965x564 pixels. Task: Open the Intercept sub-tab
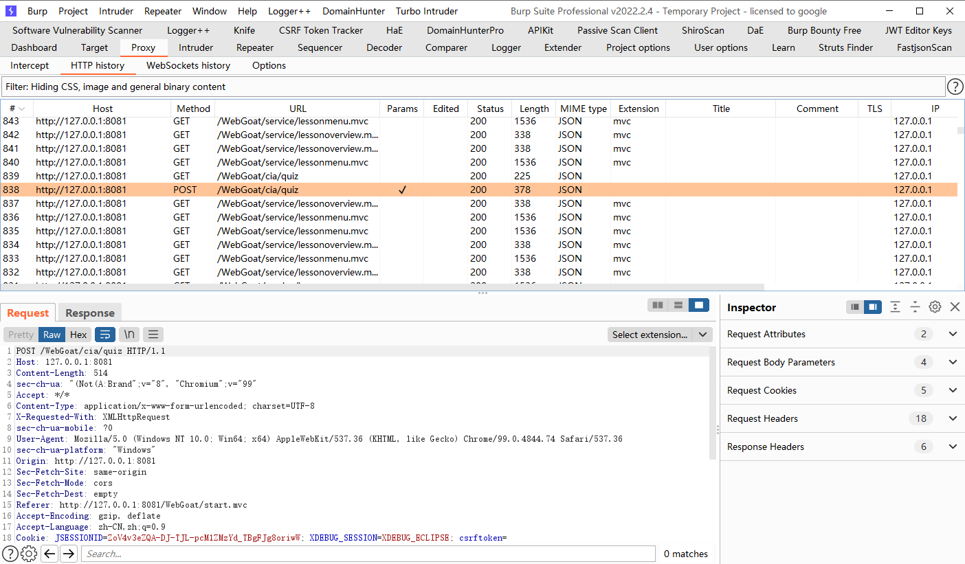[30, 65]
